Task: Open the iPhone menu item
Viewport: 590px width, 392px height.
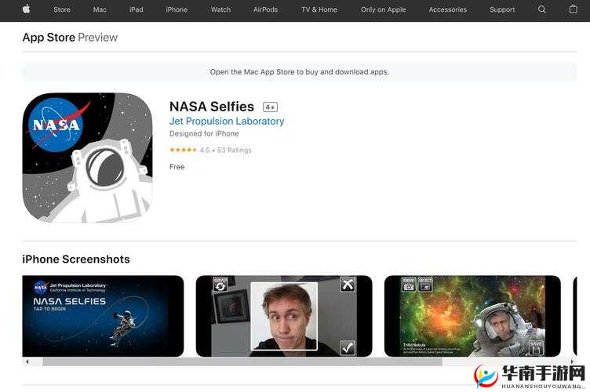Action: (x=177, y=9)
